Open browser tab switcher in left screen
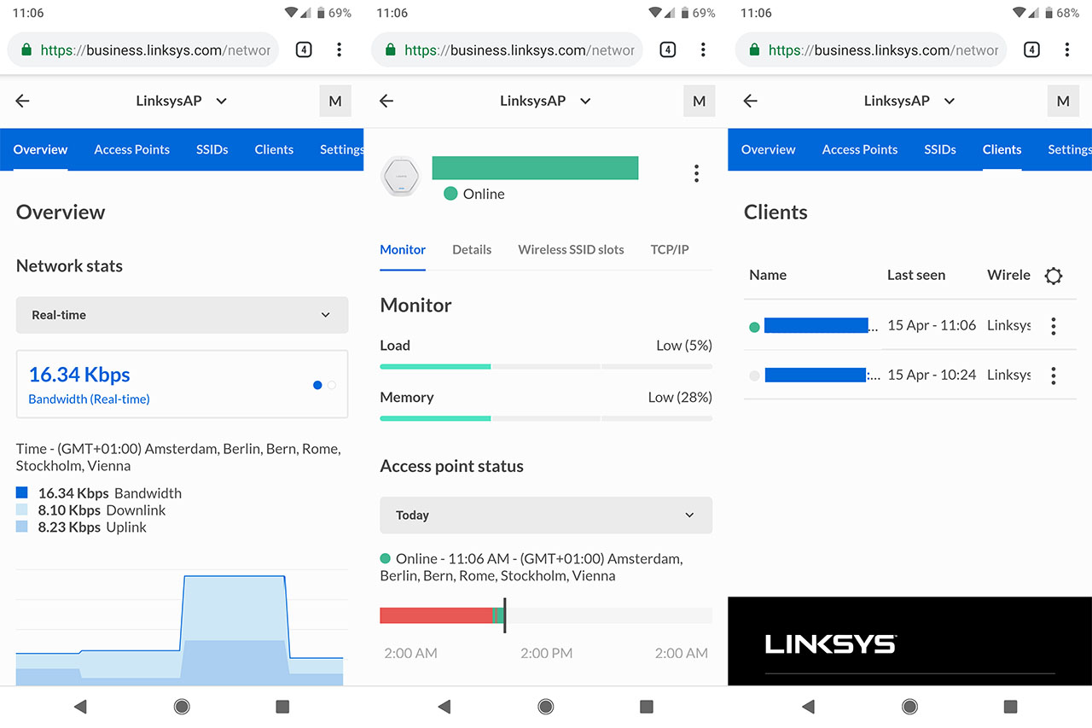The height and width of the screenshot is (728, 1092). click(x=304, y=50)
